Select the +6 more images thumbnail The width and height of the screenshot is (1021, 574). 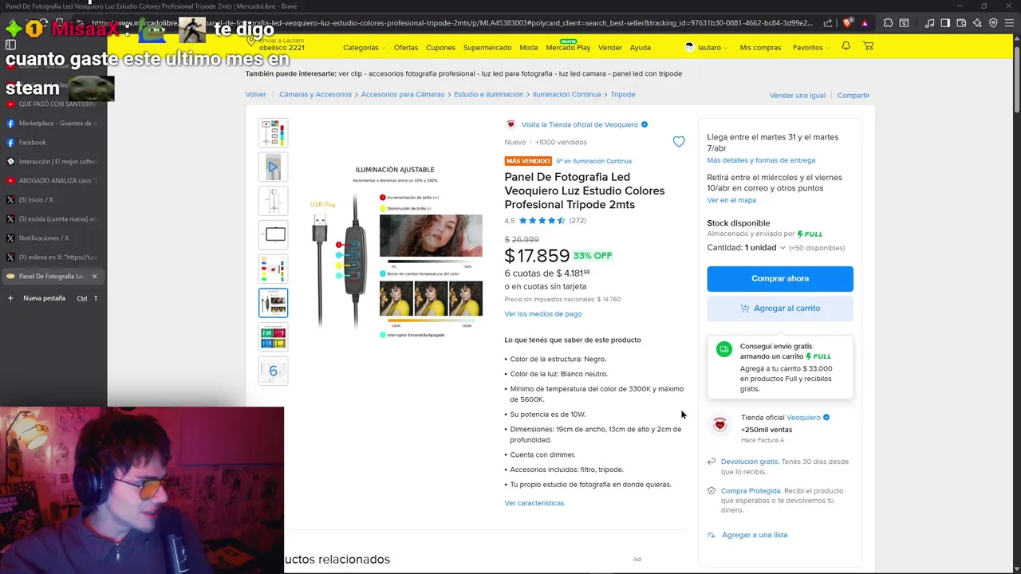pos(274,371)
